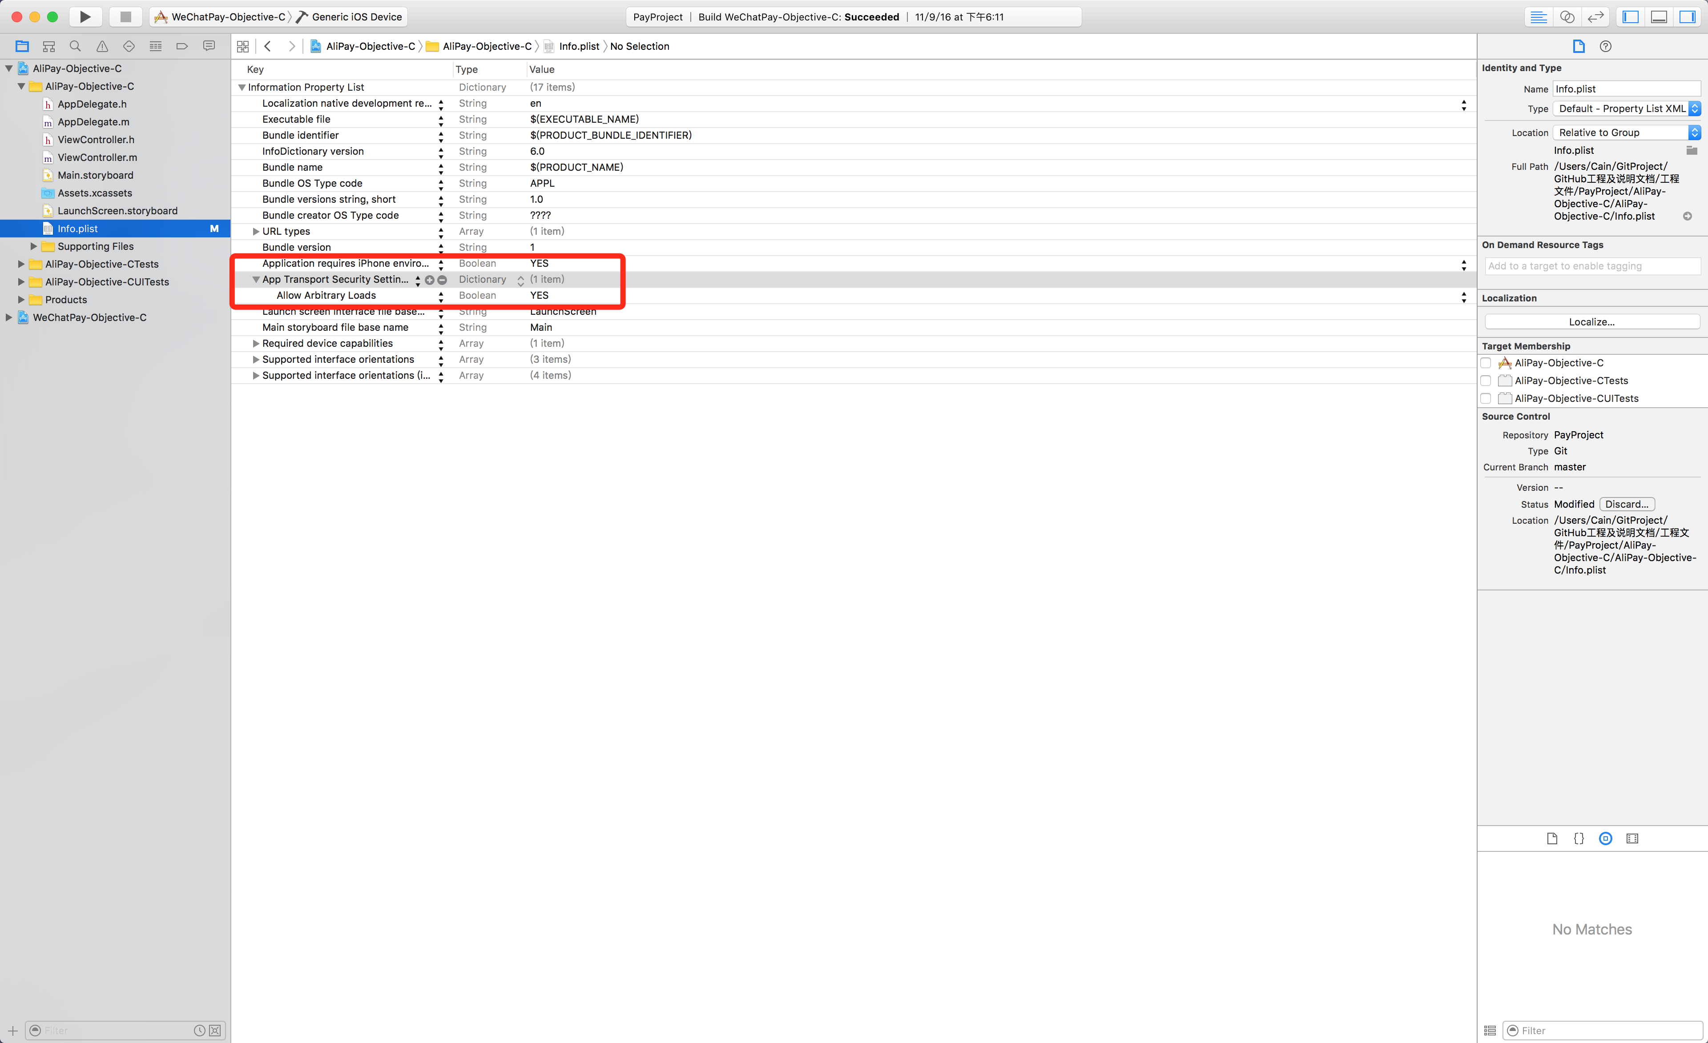This screenshot has height=1043, width=1708.
Task: Click the Discard... button
Action: (x=1626, y=505)
